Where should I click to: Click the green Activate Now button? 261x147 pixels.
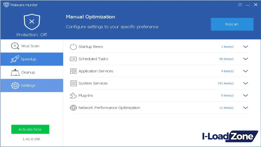30,129
